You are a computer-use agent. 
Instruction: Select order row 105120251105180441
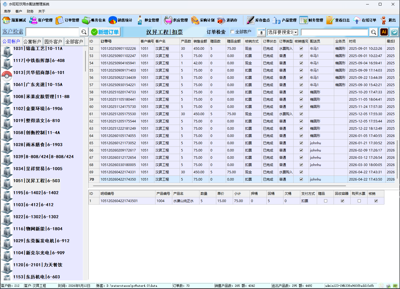[x=241, y=99]
